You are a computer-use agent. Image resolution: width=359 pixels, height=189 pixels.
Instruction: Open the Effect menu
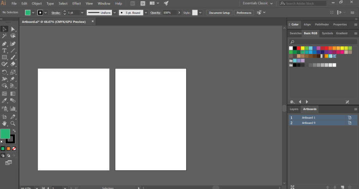point(77,4)
